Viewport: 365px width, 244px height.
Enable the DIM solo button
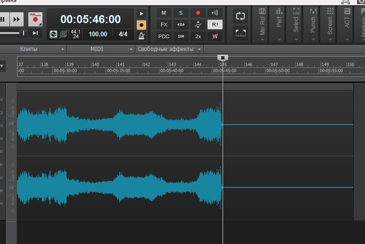[x=181, y=36]
